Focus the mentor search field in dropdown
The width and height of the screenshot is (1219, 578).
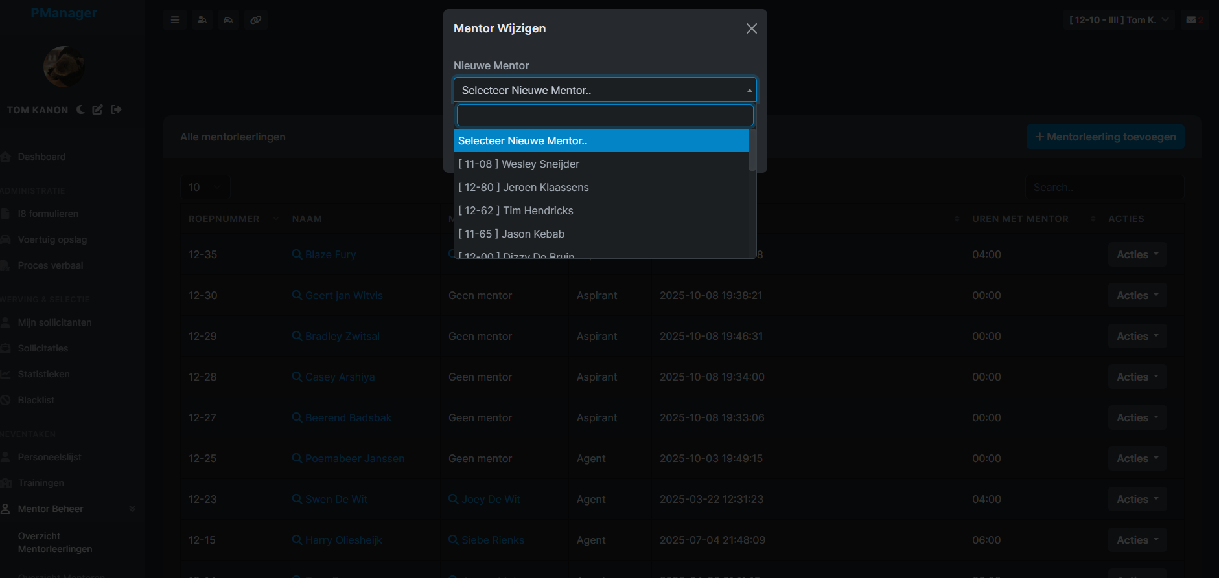605,115
